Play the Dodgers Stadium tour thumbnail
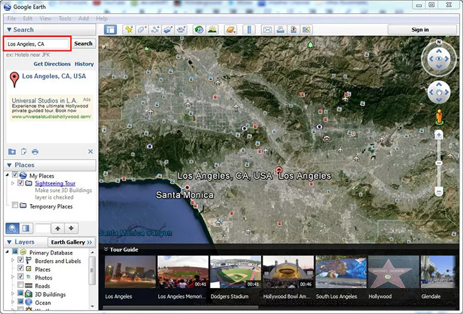The width and height of the screenshot is (463, 314). [235, 272]
